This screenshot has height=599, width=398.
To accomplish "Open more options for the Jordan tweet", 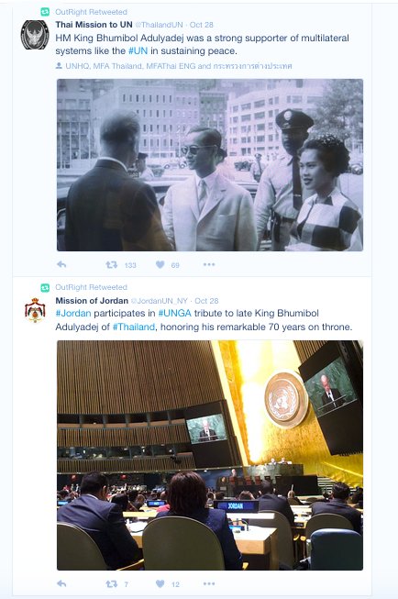I will (x=209, y=583).
